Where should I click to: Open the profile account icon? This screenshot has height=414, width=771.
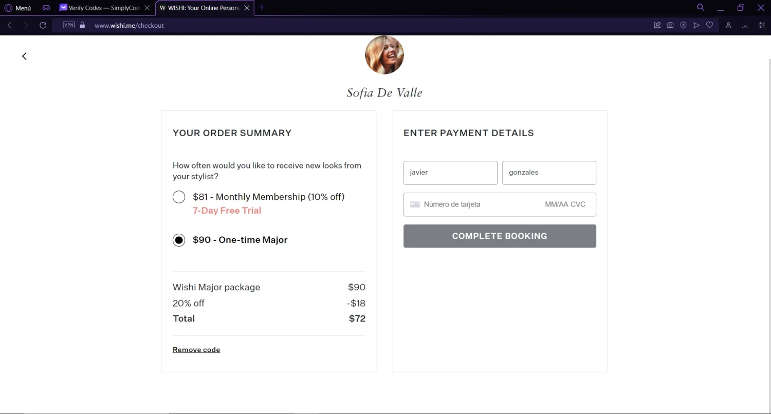[728, 25]
